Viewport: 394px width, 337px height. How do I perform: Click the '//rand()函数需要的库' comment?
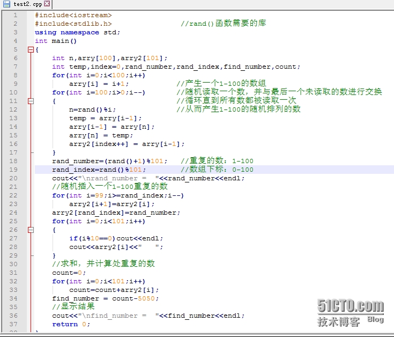pos(224,24)
